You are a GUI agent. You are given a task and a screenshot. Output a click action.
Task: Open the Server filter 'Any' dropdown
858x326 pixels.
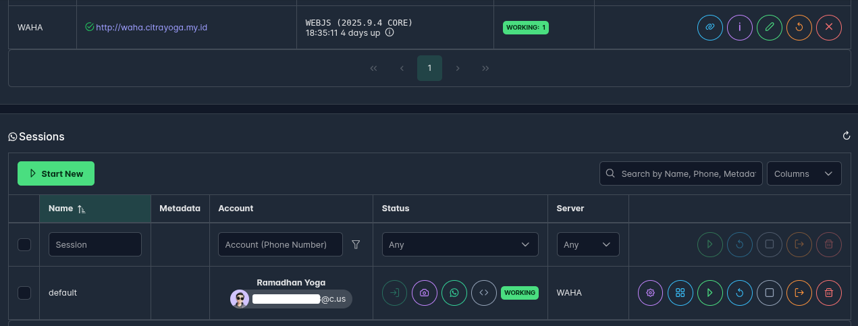588,244
